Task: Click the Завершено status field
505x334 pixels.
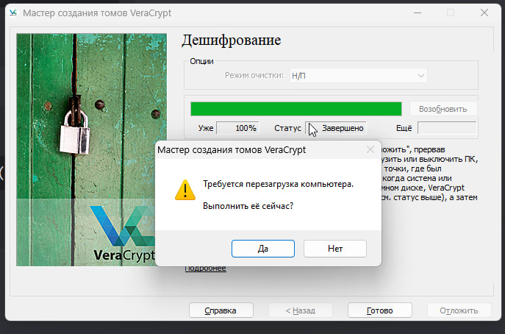Action: [x=336, y=128]
